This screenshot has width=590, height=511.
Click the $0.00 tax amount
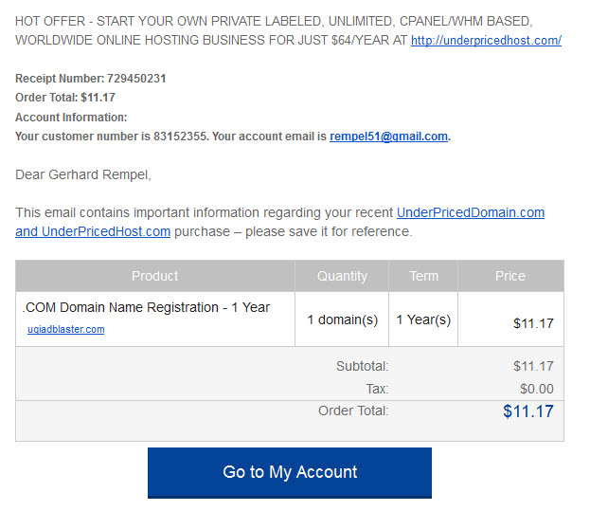(537, 389)
